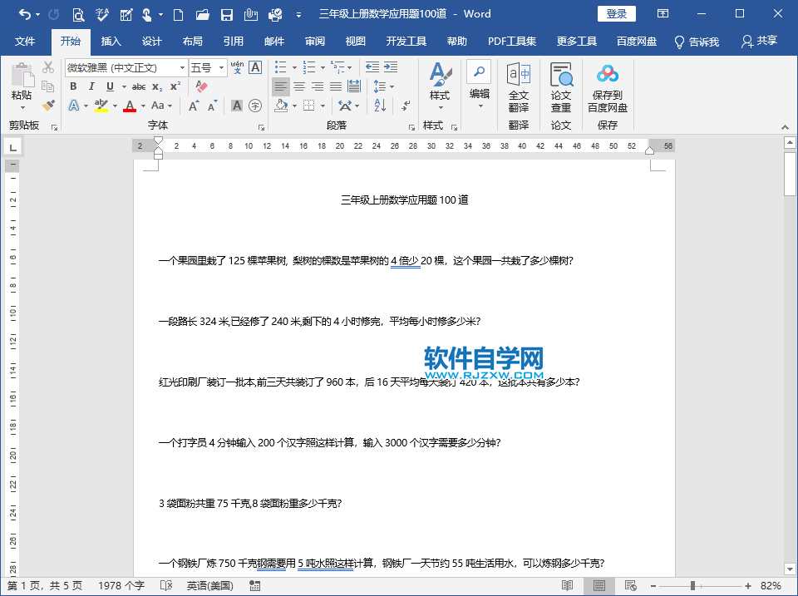798x596 pixels.
Task: Switch to the 插入 ribbon tab
Action: tap(111, 40)
